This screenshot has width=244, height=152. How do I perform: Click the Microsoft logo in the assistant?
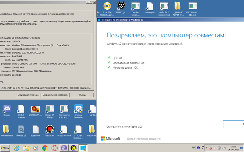pos(110,139)
